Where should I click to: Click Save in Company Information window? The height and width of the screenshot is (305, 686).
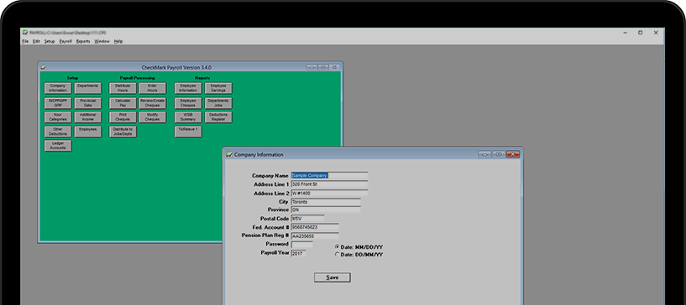click(332, 277)
